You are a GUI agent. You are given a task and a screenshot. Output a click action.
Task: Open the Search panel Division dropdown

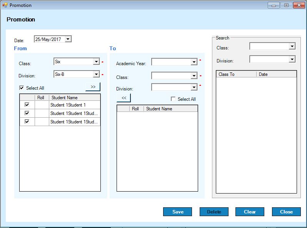[292, 59]
